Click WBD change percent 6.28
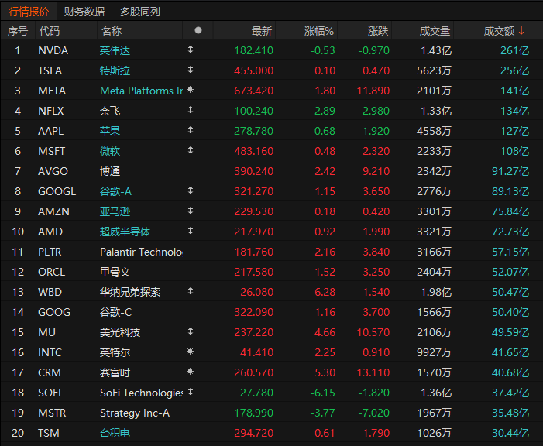The image size is (543, 446). [x=325, y=292]
